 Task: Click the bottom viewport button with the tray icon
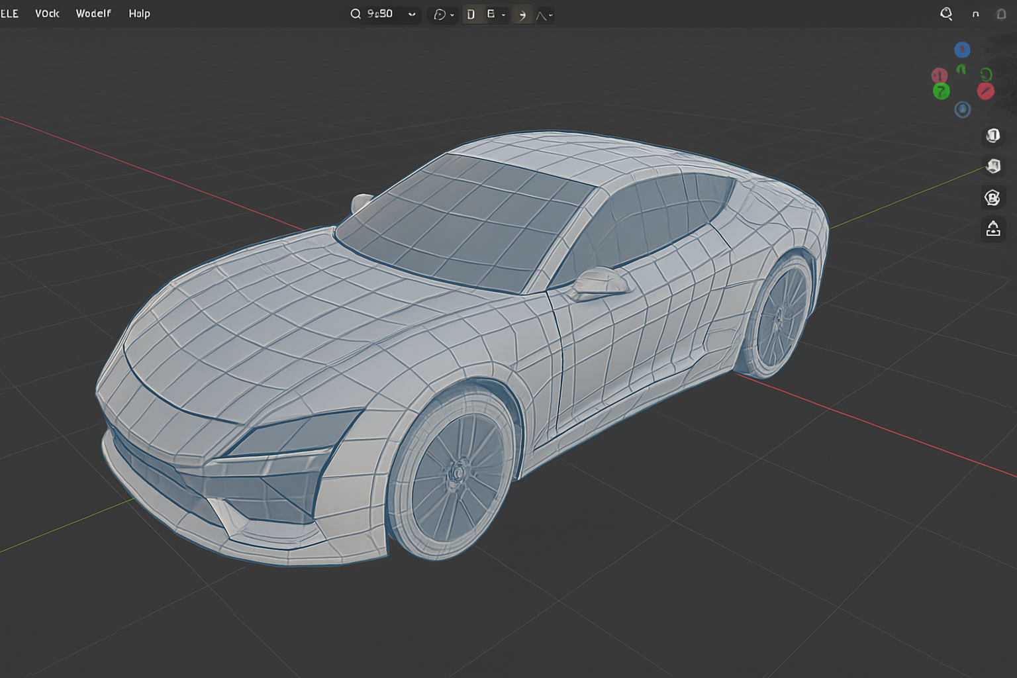(993, 229)
